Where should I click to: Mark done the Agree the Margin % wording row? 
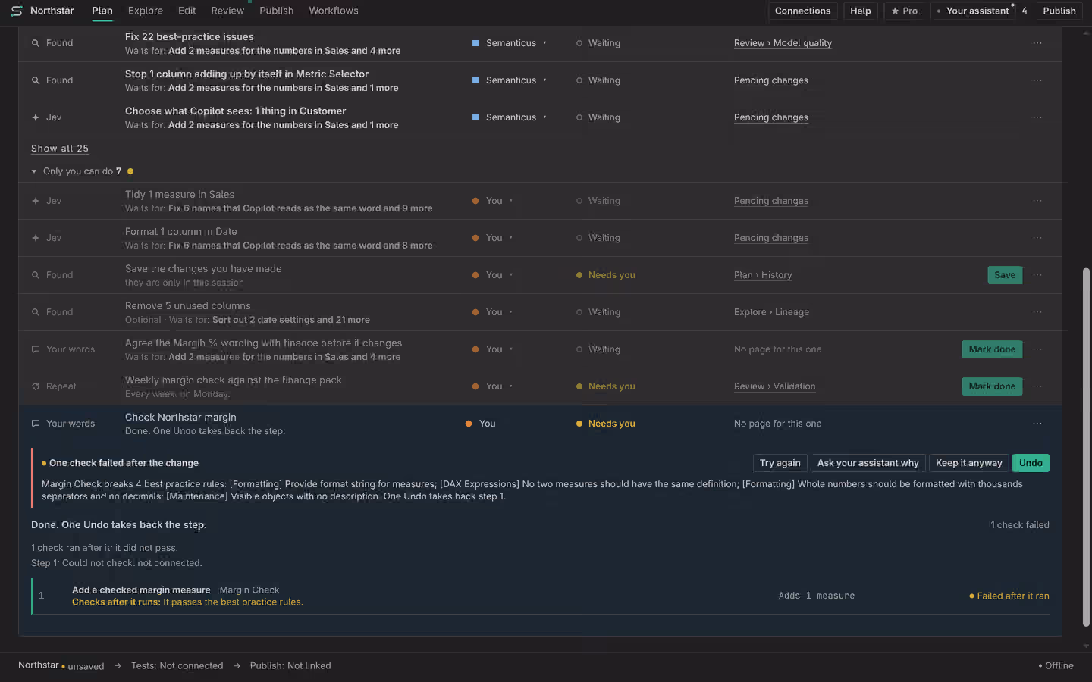click(992, 349)
